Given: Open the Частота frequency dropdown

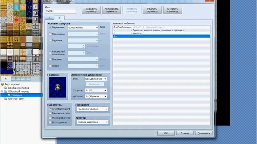Looking at the screenshot, I should tap(96, 96).
